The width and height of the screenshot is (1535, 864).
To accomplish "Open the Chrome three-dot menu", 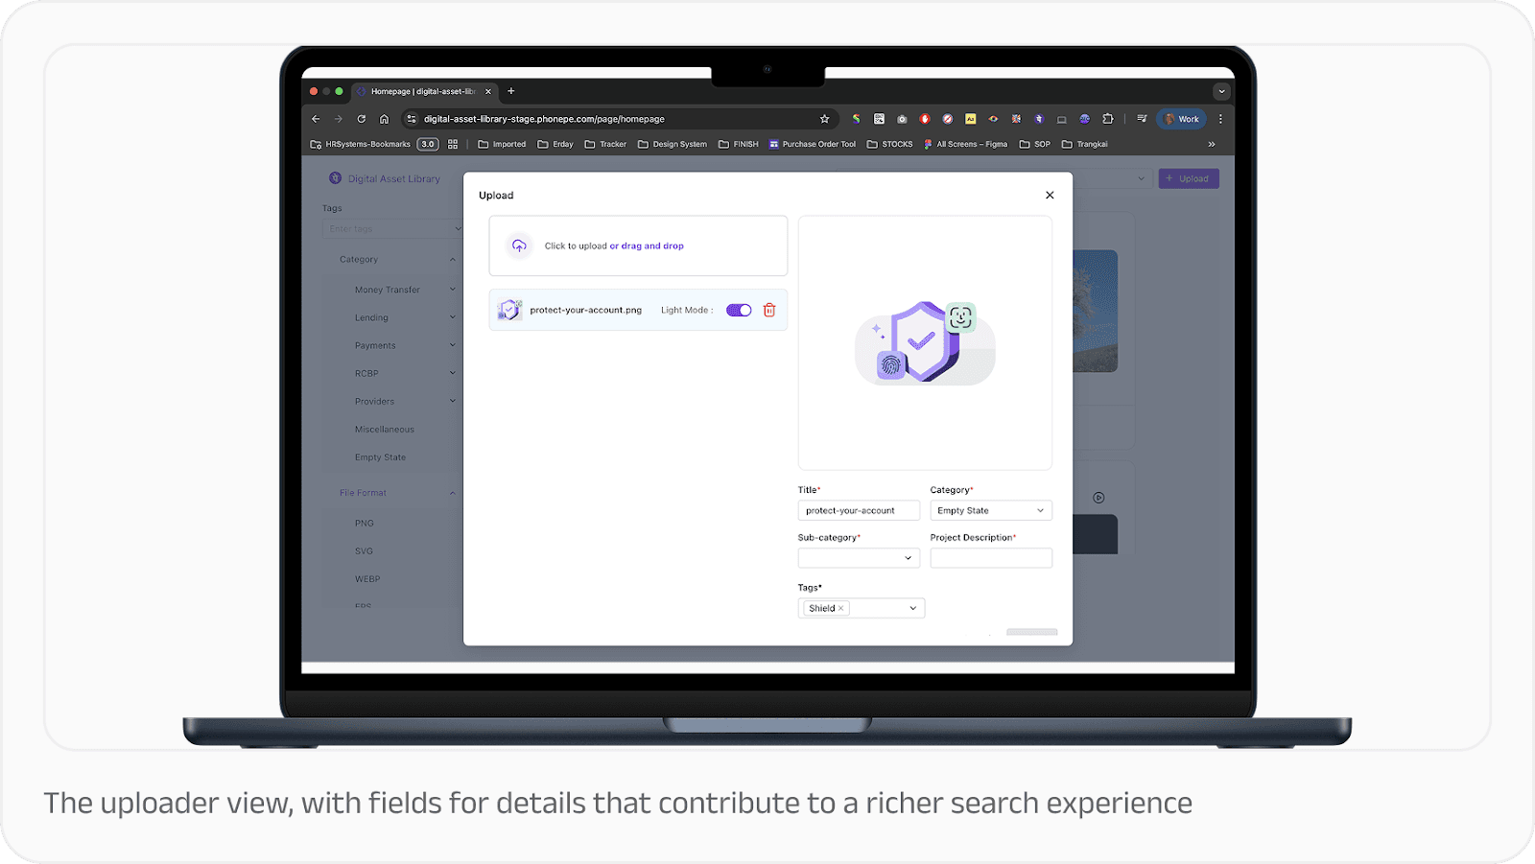I will click(x=1220, y=119).
